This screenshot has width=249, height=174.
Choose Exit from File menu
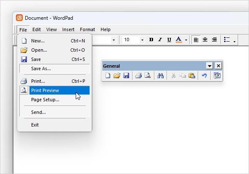coord(55,125)
